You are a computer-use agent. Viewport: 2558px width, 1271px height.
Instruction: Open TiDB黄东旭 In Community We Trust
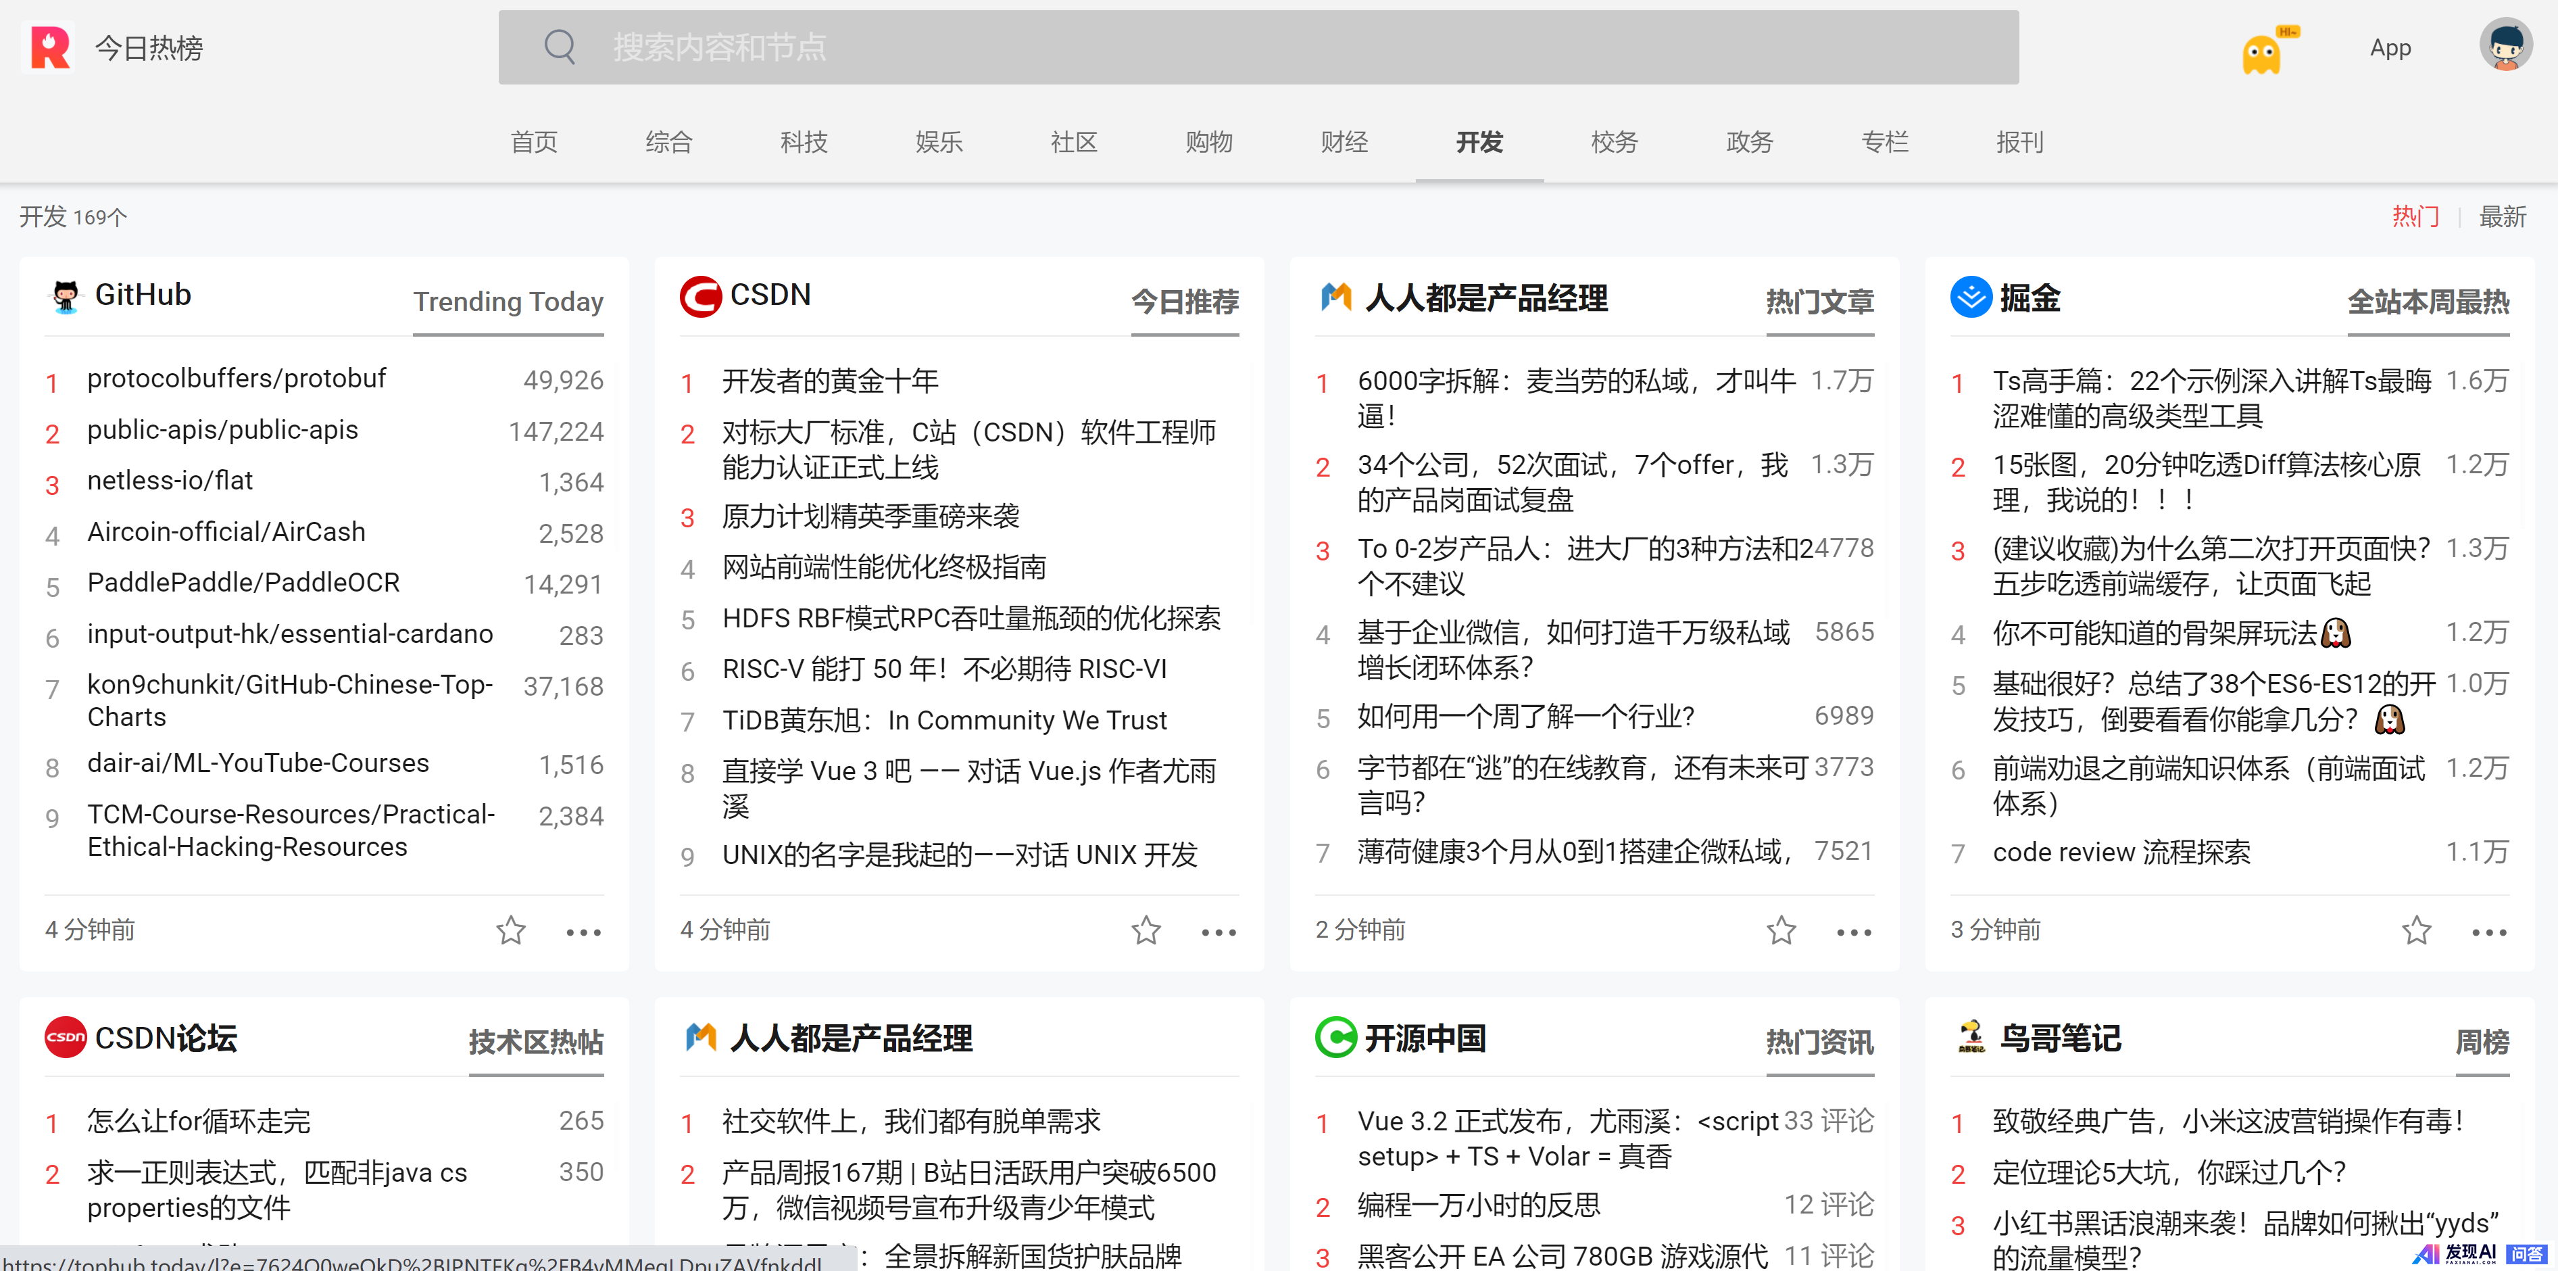coord(944,721)
